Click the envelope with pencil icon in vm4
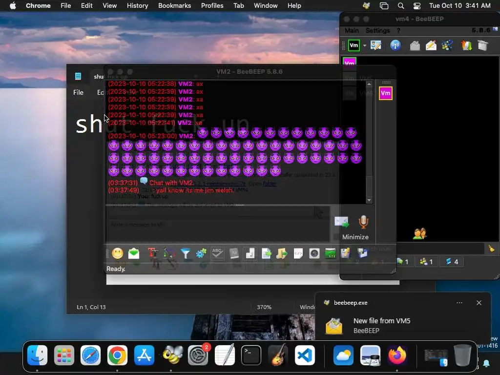Viewport: 500px width, 375px height. (431, 45)
